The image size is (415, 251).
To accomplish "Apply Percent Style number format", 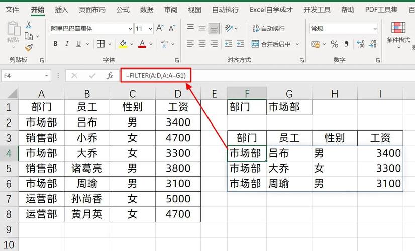I will pyautogui.click(x=334, y=44).
